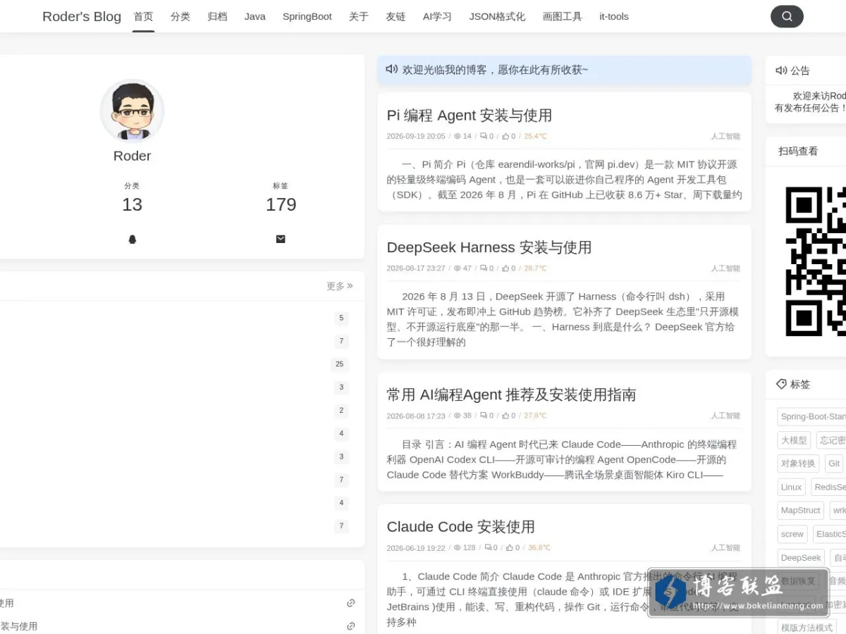
Task: Click the comment icon on DeepSeek Harness post
Action: coord(484,268)
